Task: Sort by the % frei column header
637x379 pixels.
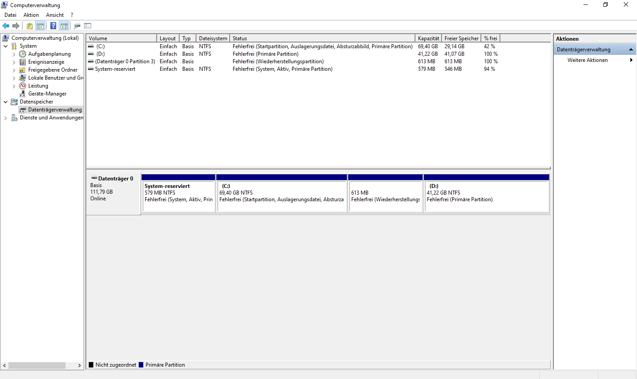Action: pos(491,38)
